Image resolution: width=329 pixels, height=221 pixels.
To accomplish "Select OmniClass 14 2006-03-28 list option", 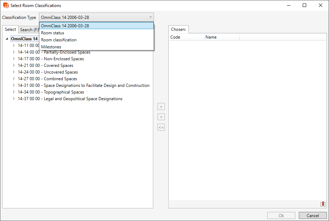I will (65, 26).
